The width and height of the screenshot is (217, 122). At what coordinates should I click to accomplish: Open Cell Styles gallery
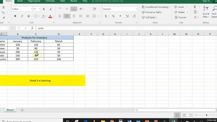(149, 17)
